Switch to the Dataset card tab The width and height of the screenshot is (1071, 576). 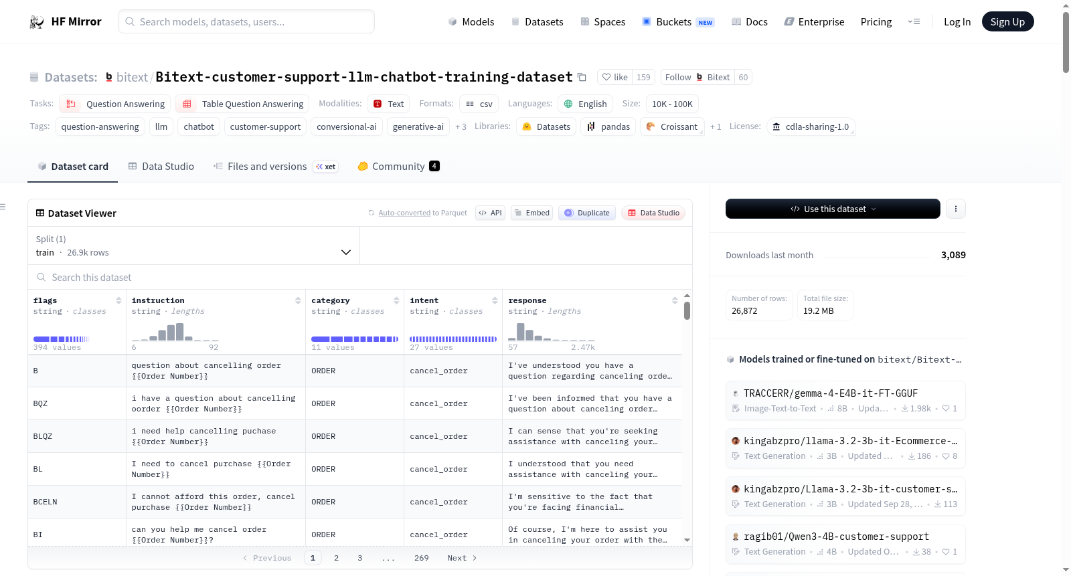(72, 167)
